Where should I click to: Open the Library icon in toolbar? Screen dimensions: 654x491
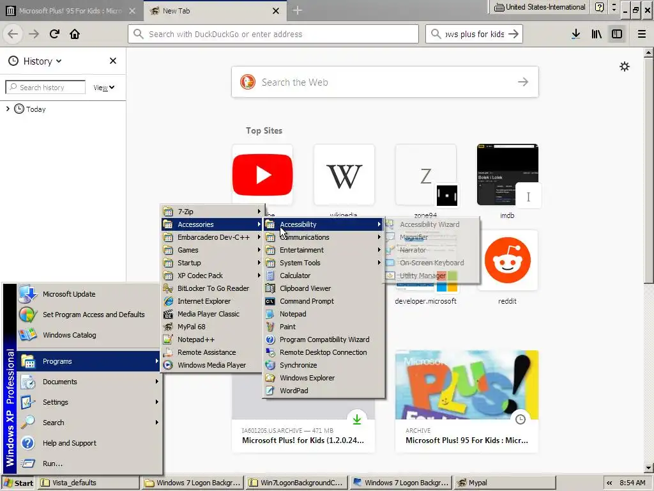[x=597, y=34]
